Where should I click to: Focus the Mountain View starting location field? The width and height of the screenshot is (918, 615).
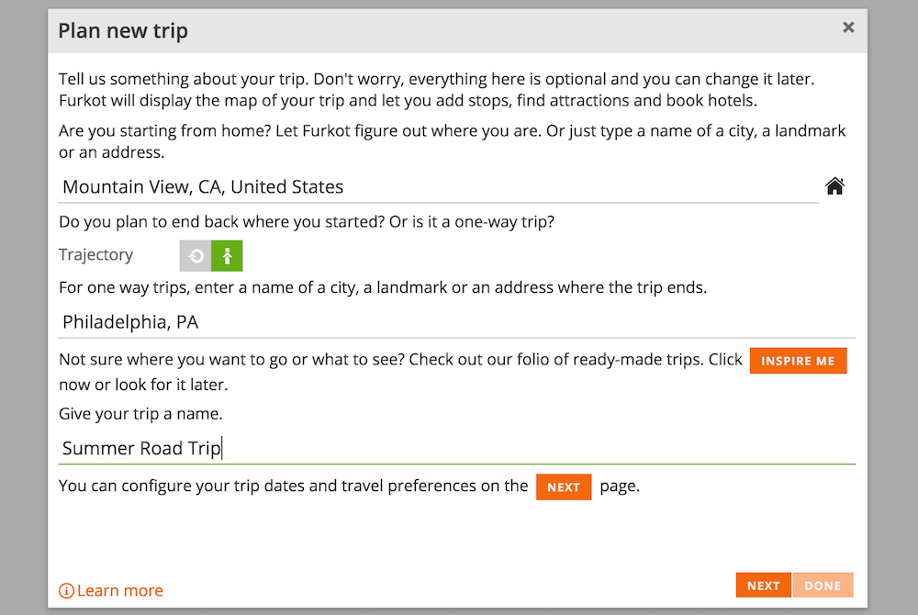(x=439, y=187)
